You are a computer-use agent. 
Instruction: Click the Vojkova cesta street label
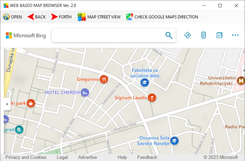(x=68, y=128)
